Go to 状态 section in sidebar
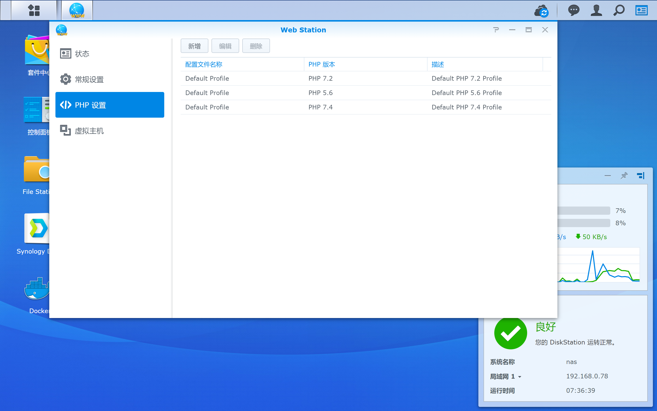This screenshot has height=411, width=657. click(x=110, y=53)
